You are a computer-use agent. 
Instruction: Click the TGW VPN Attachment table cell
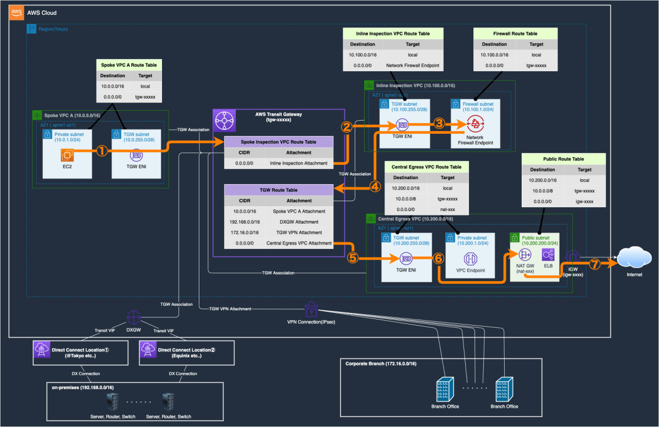[x=299, y=232]
